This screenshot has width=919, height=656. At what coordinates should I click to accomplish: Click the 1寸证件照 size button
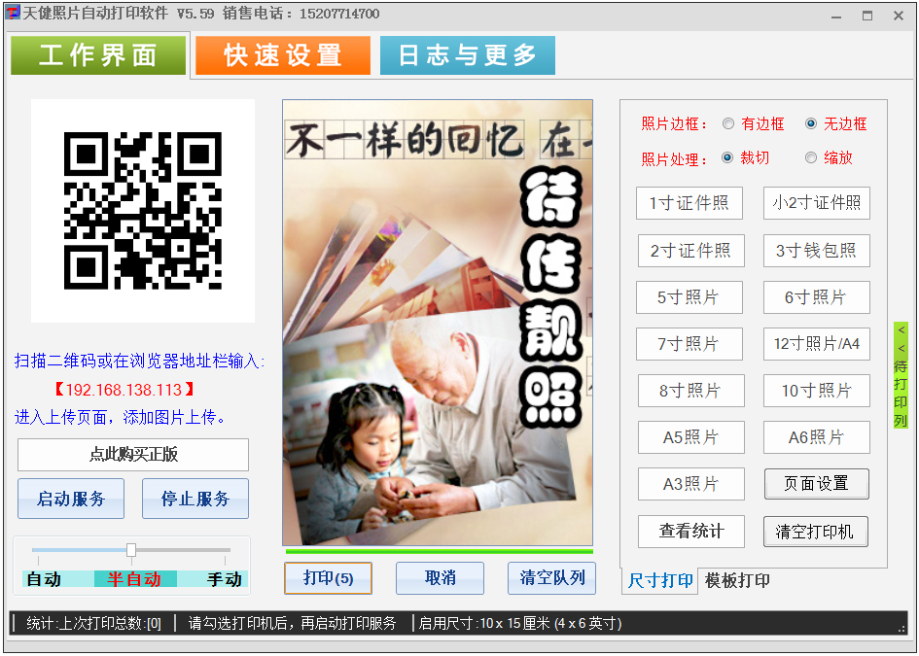click(689, 203)
